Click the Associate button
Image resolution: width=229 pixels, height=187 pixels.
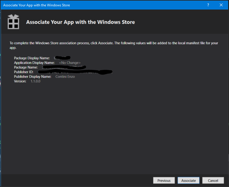click(x=188, y=180)
